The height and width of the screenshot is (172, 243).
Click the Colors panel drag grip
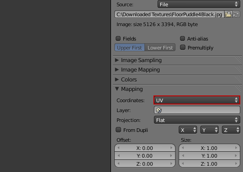(x=238, y=79)
